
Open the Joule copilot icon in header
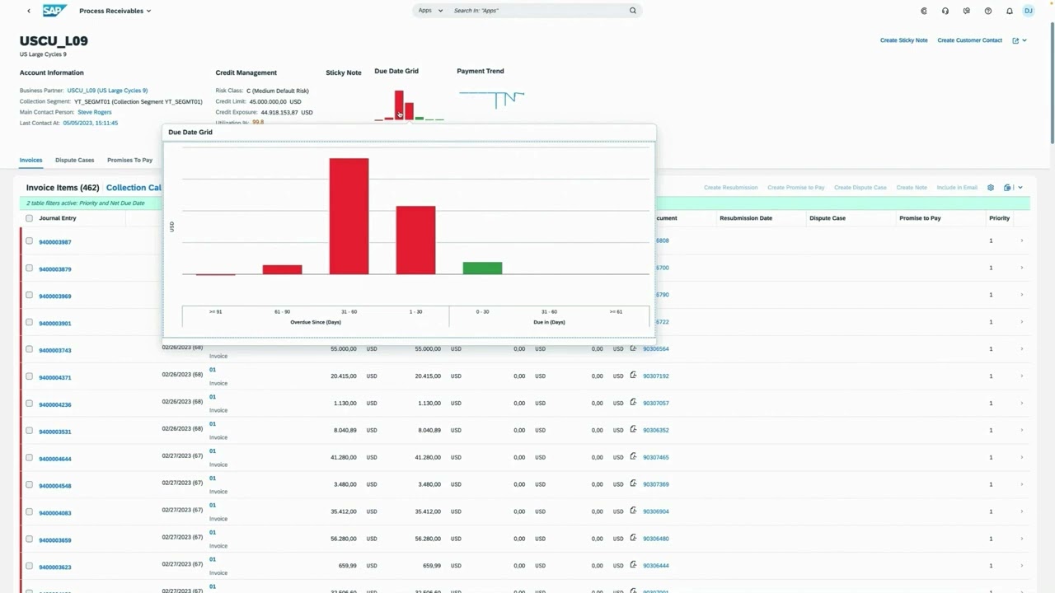pyautogui.click(x=924, y=11)
